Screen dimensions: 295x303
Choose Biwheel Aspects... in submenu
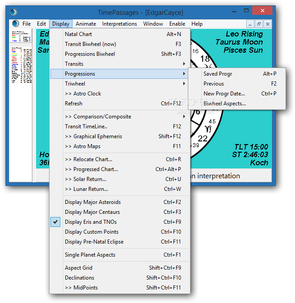pos(237,104)
